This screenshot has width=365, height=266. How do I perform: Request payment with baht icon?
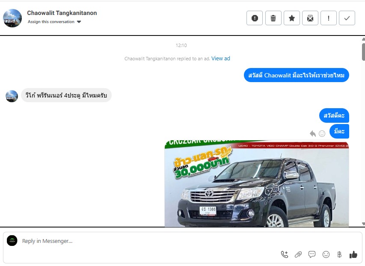coord(339,254)
